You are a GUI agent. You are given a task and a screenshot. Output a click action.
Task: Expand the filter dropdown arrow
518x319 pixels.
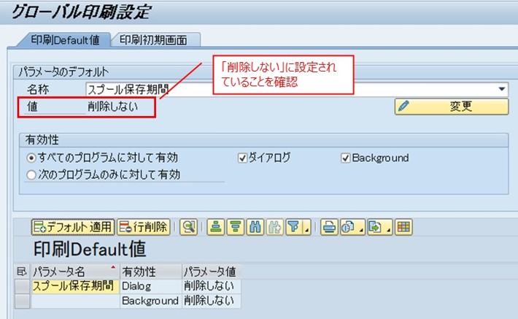307,228
